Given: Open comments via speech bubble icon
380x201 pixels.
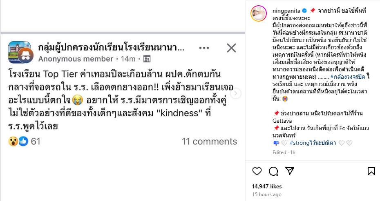Looking at the screenshot, I should 273,171.
